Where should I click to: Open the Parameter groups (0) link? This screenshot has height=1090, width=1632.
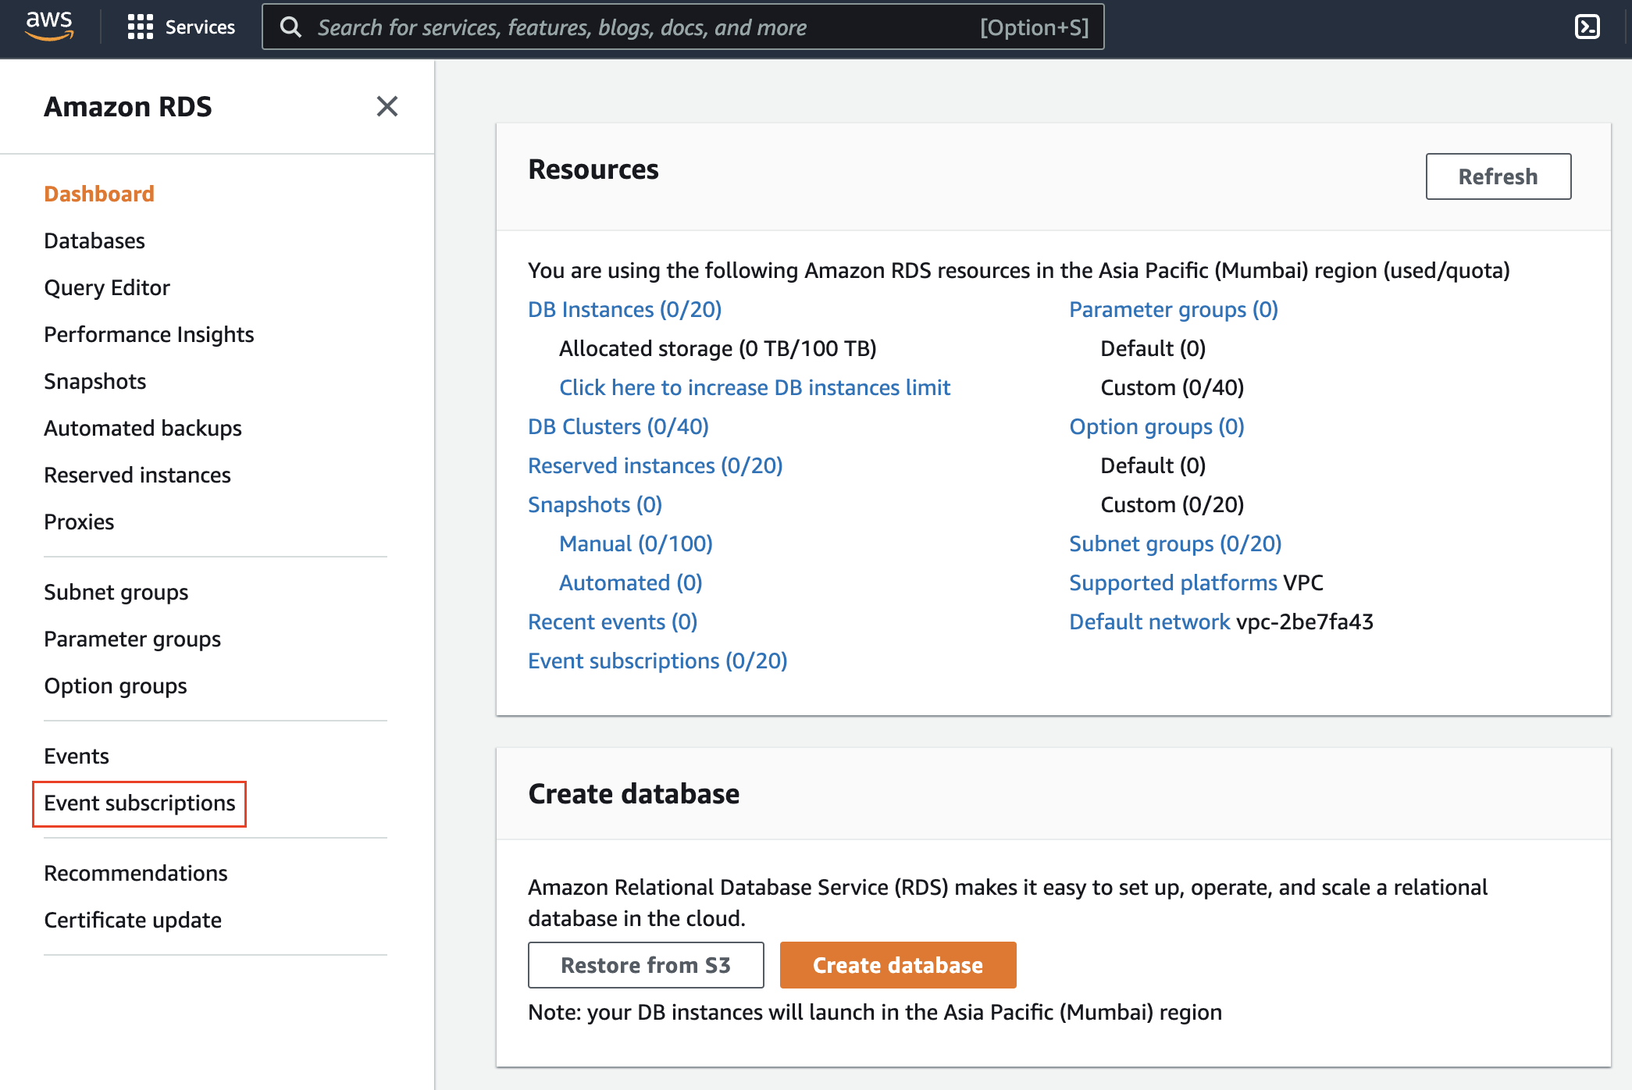coord(1173,309)
